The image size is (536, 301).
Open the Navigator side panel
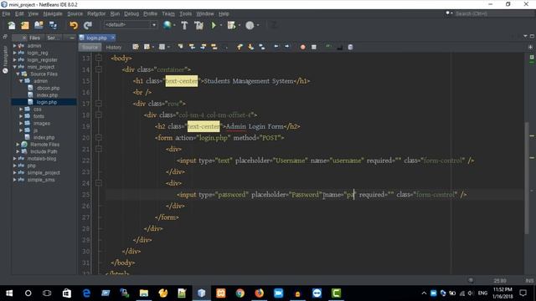tap(5, 59)
